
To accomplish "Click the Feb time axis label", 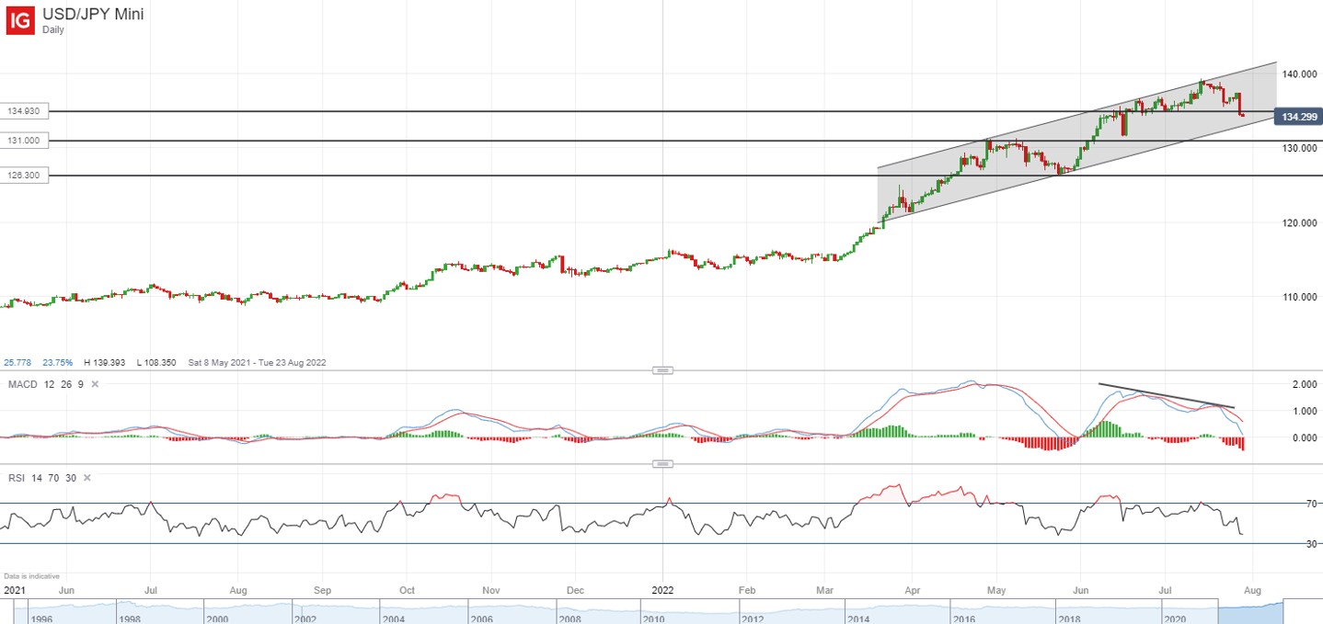I will point(747,589).
